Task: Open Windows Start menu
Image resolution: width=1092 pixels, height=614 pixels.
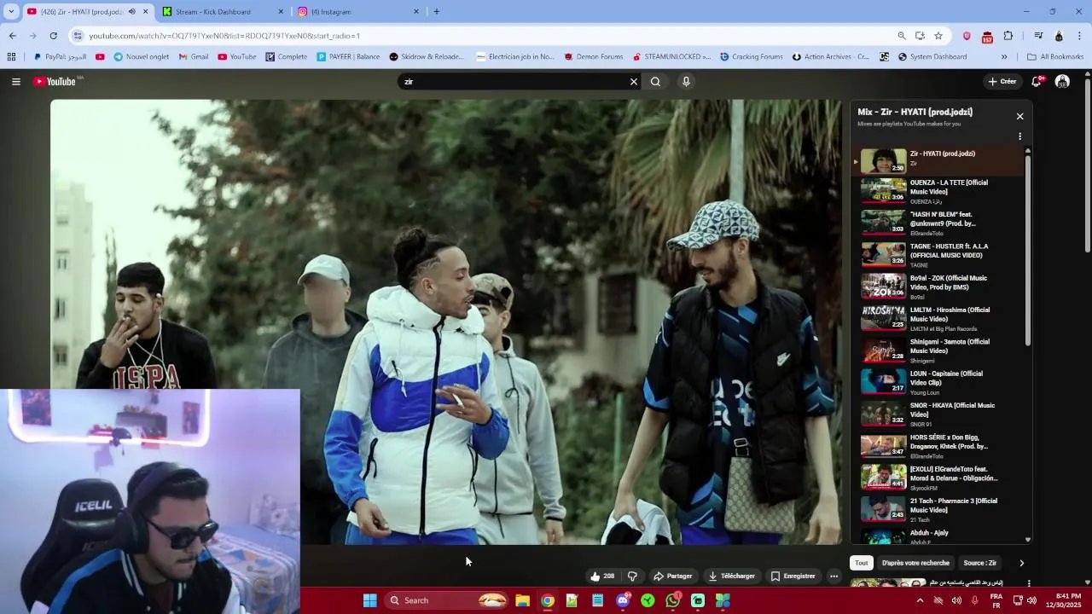Action: 369,600
